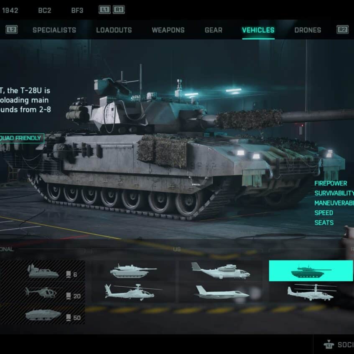Choose the Russian coaxial-rotor helicopter icon
Viewport: 354px width, 354px height.
pos(312,292)
